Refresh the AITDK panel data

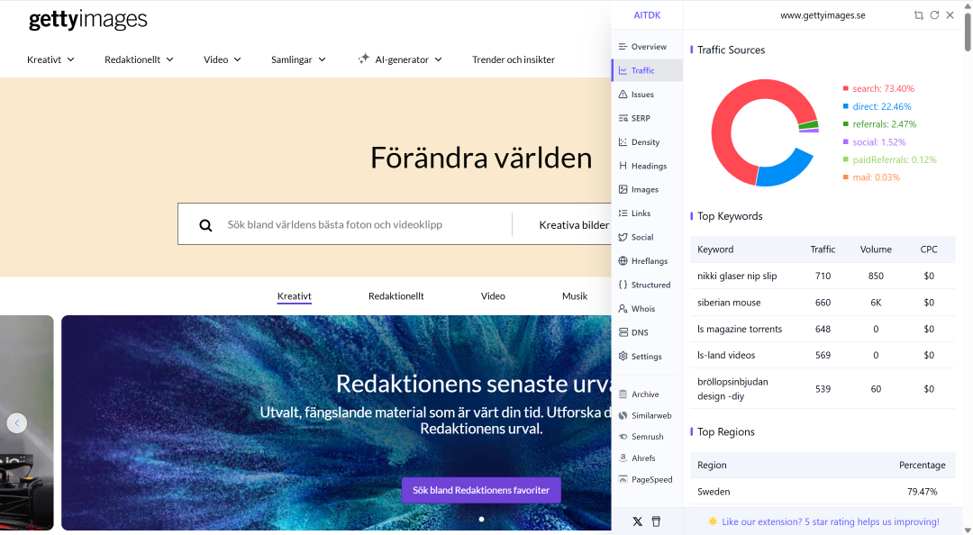[x=934, y=15]
